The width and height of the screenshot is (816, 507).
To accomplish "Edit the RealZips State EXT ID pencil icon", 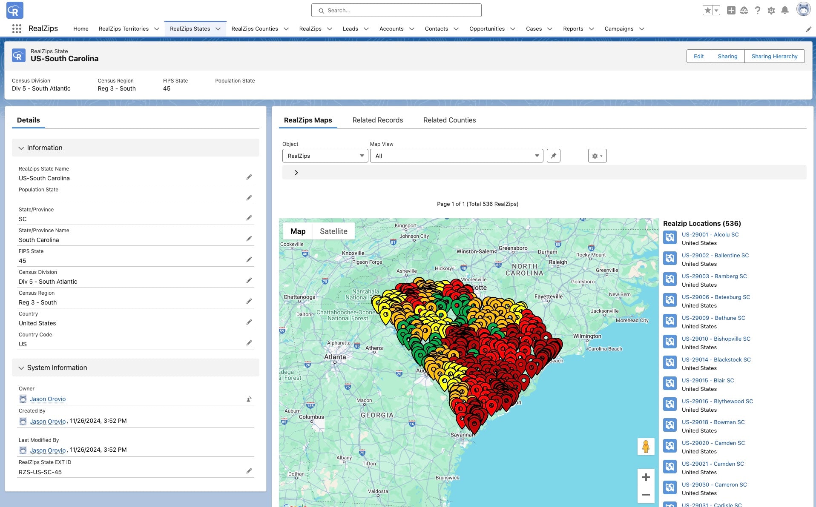I will click(x=249, y=471).
